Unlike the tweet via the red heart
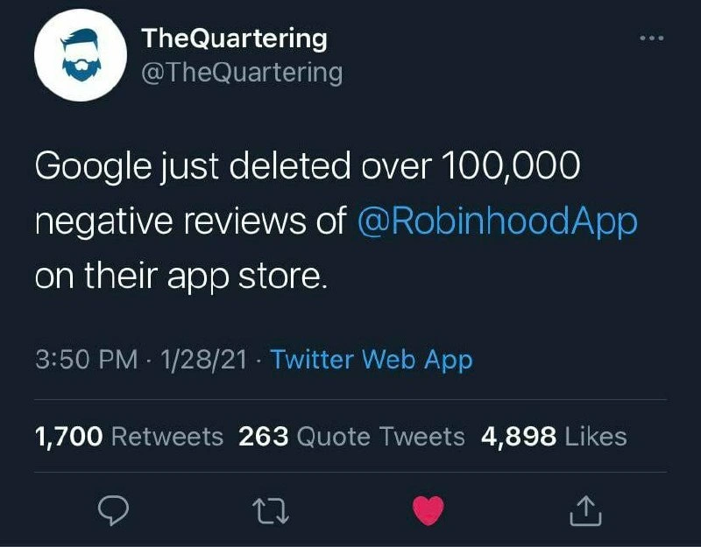The image size is (701, 547). (x=428, y=510)
